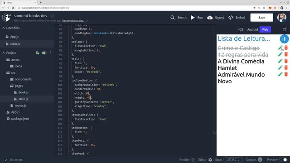
Task: Switch preview to iOS tab
Action: coord(241,29)
